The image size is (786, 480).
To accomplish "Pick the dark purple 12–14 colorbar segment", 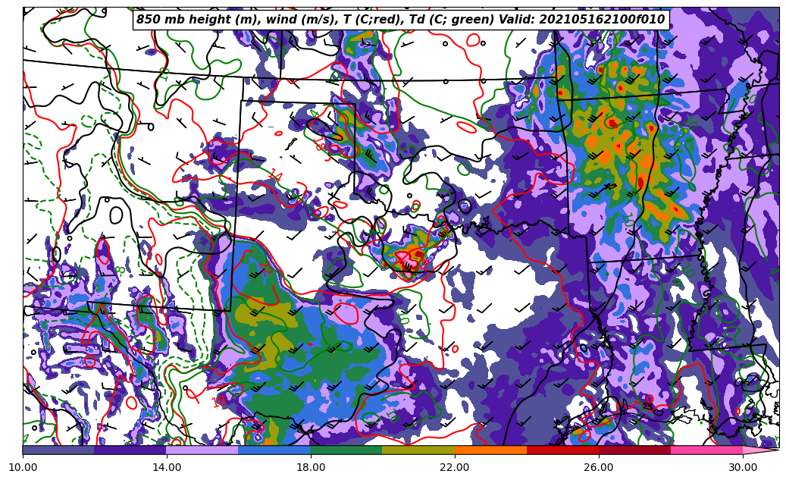I will coord(130,450).
